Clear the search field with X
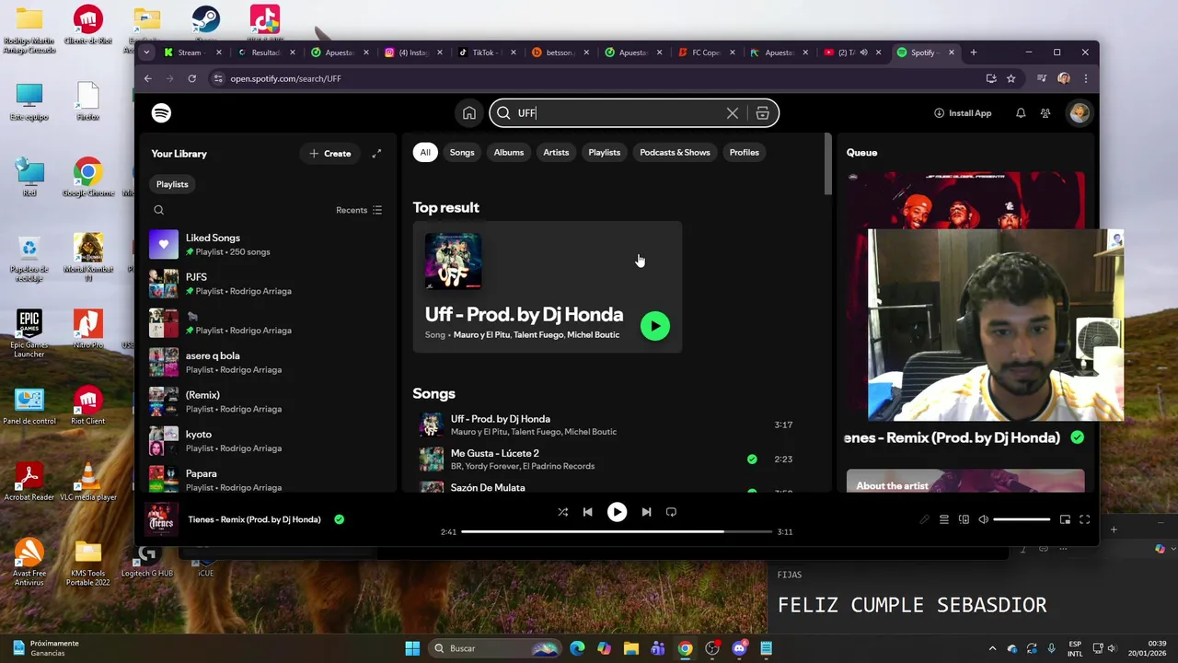The height and width of the screenshot is (663, 1178). [x=733, y=113]
